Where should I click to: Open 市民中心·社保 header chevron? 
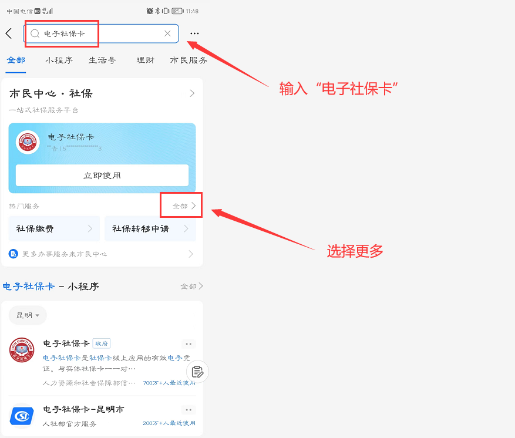(x=192, y=93)
